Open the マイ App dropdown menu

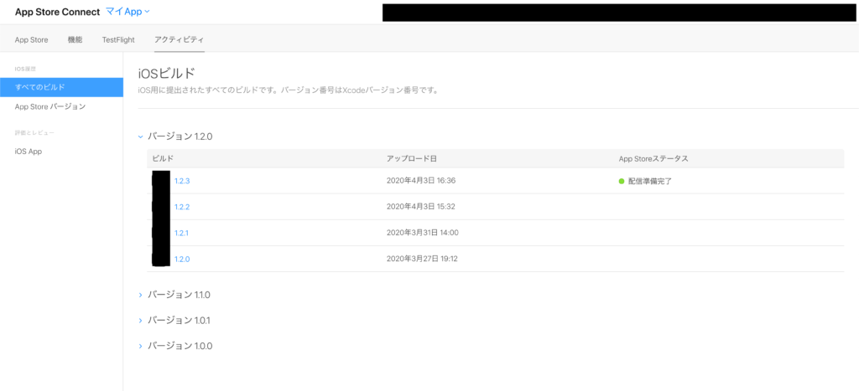tap(128, 12)
